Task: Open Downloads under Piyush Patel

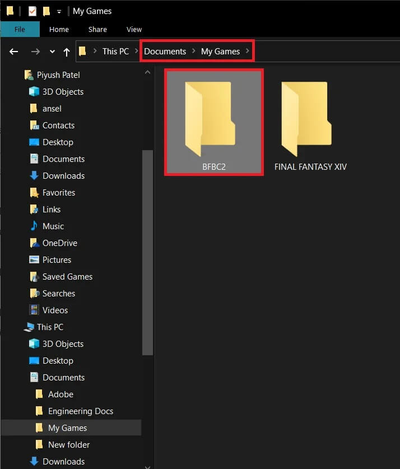Action: [63, 176]
